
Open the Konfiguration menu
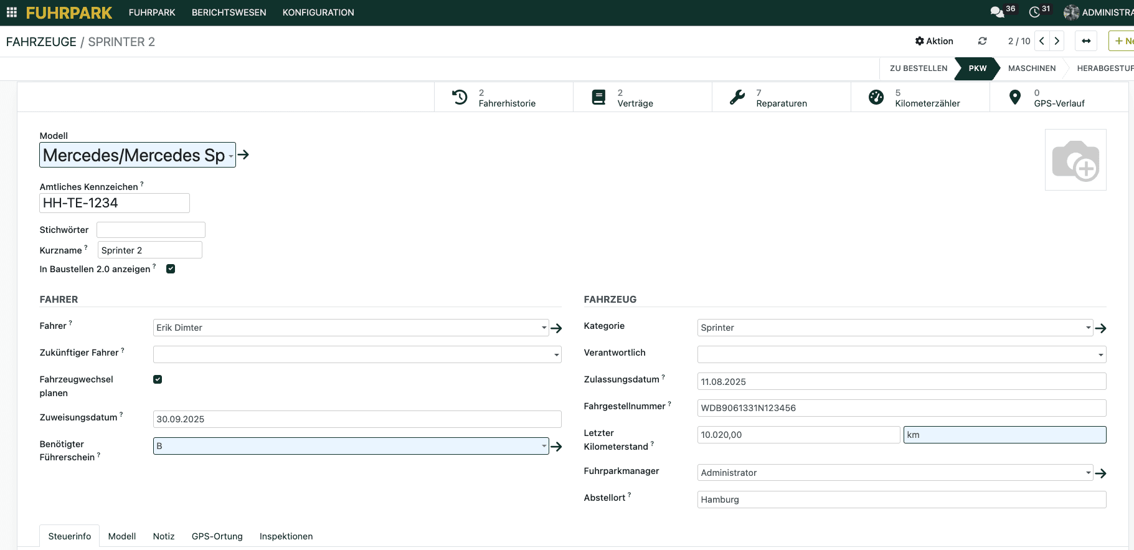318,12
